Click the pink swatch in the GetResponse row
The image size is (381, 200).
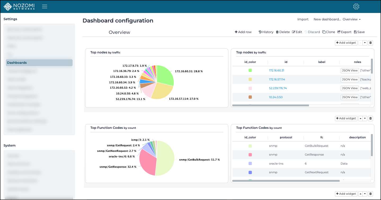pyautogui.click(x=250, y=155)
